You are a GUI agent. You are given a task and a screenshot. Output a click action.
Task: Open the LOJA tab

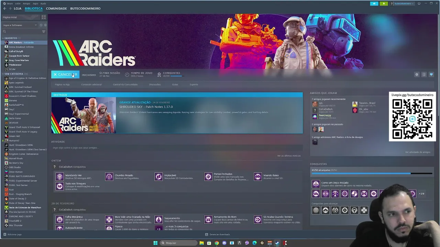[18, 8]
